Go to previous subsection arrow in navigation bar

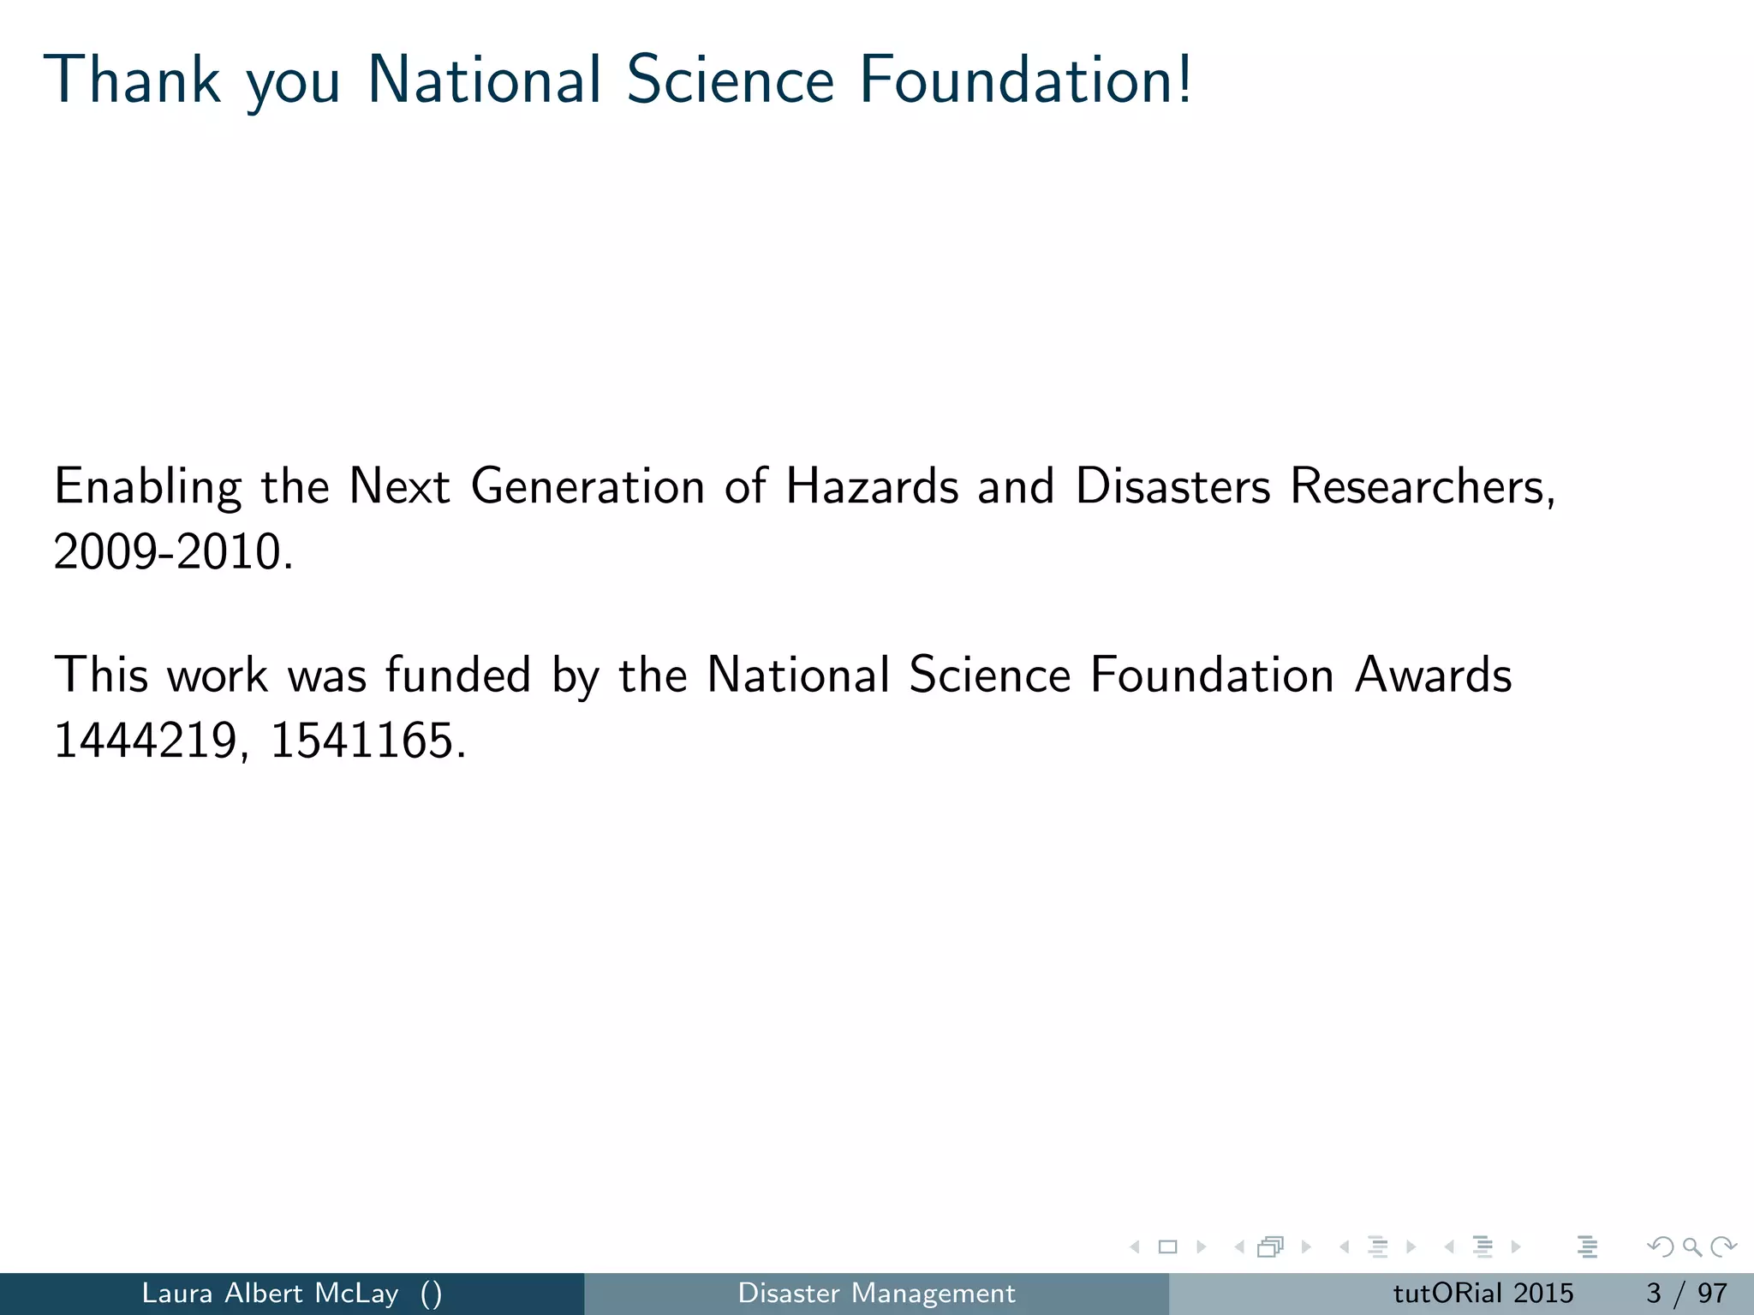[1344, 1247]
